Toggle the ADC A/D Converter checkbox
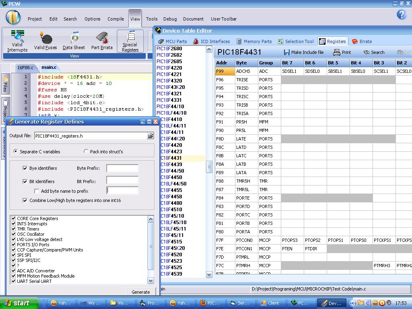412x309 pixels. [14, 271]
